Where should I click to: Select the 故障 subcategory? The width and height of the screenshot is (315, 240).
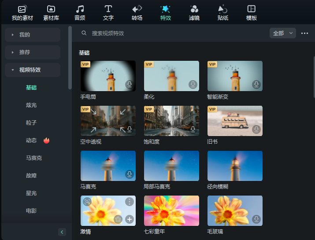[x=31, y=176]
